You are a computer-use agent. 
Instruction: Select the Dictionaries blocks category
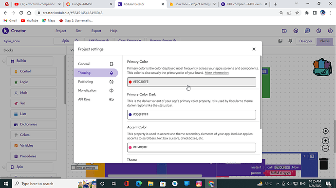(34, 124)
